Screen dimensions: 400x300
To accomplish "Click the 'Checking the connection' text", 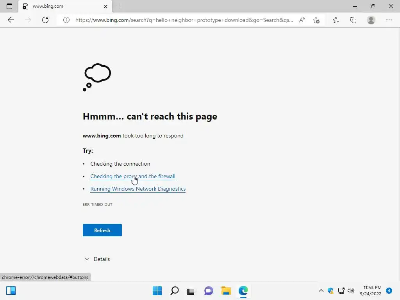I will 120,164.
